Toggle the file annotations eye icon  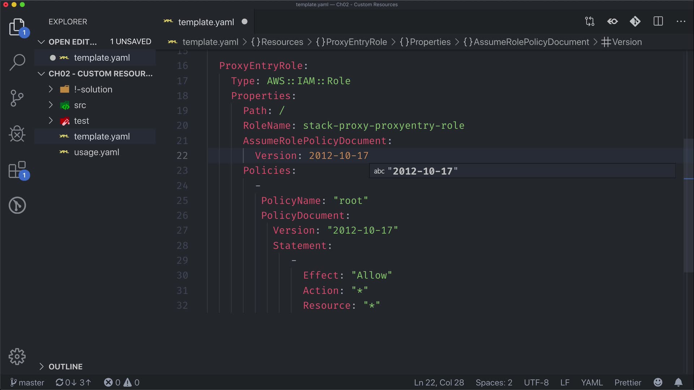coord(612,21)
